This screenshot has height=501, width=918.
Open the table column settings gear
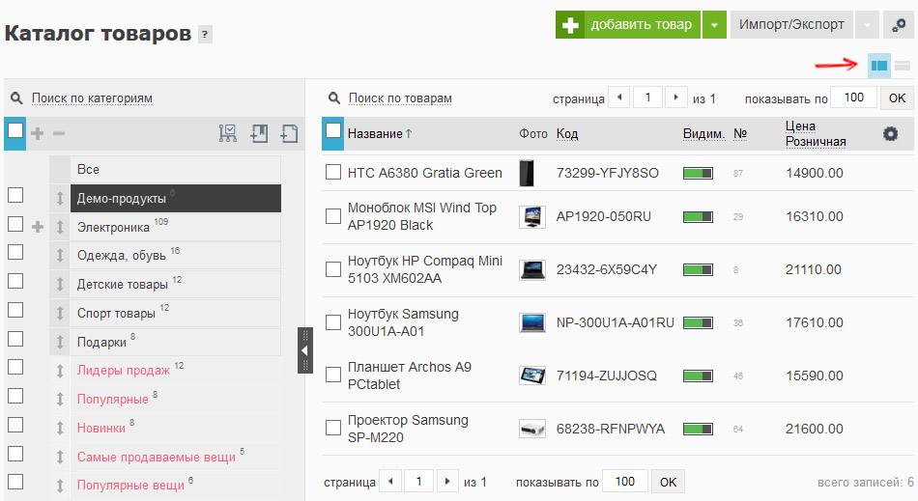point(890,134)
